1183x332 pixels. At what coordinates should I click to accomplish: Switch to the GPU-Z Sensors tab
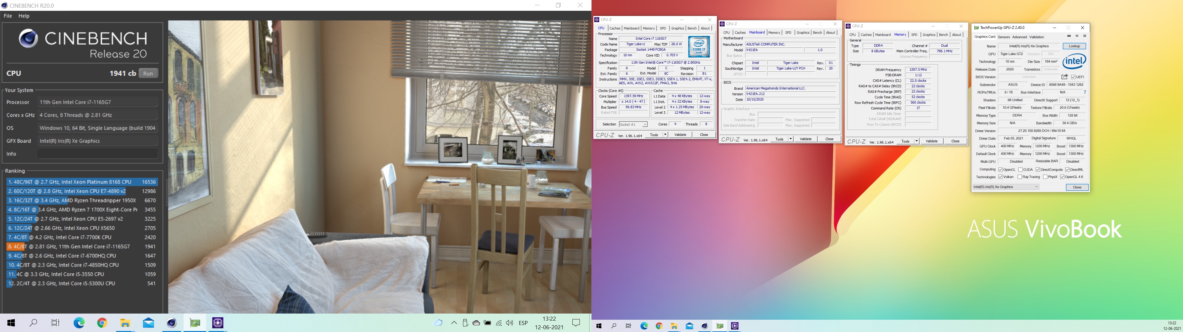pos(1003,37)
